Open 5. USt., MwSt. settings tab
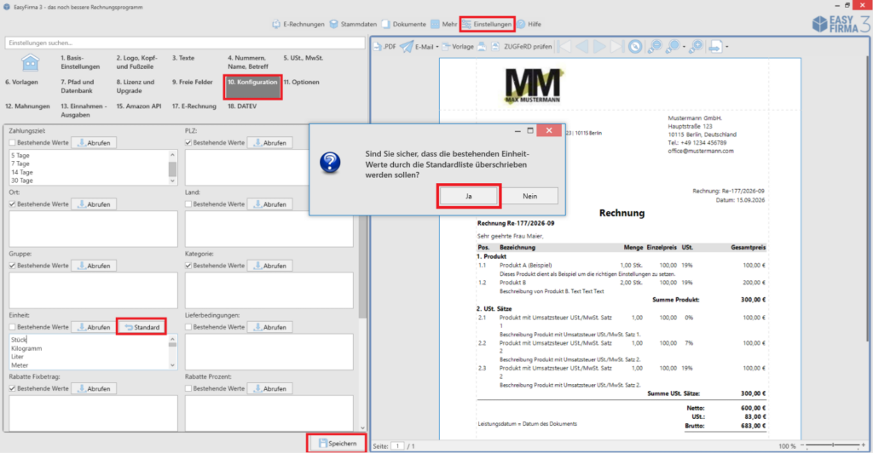The image size is (873, 453). (x=303, y=58)
